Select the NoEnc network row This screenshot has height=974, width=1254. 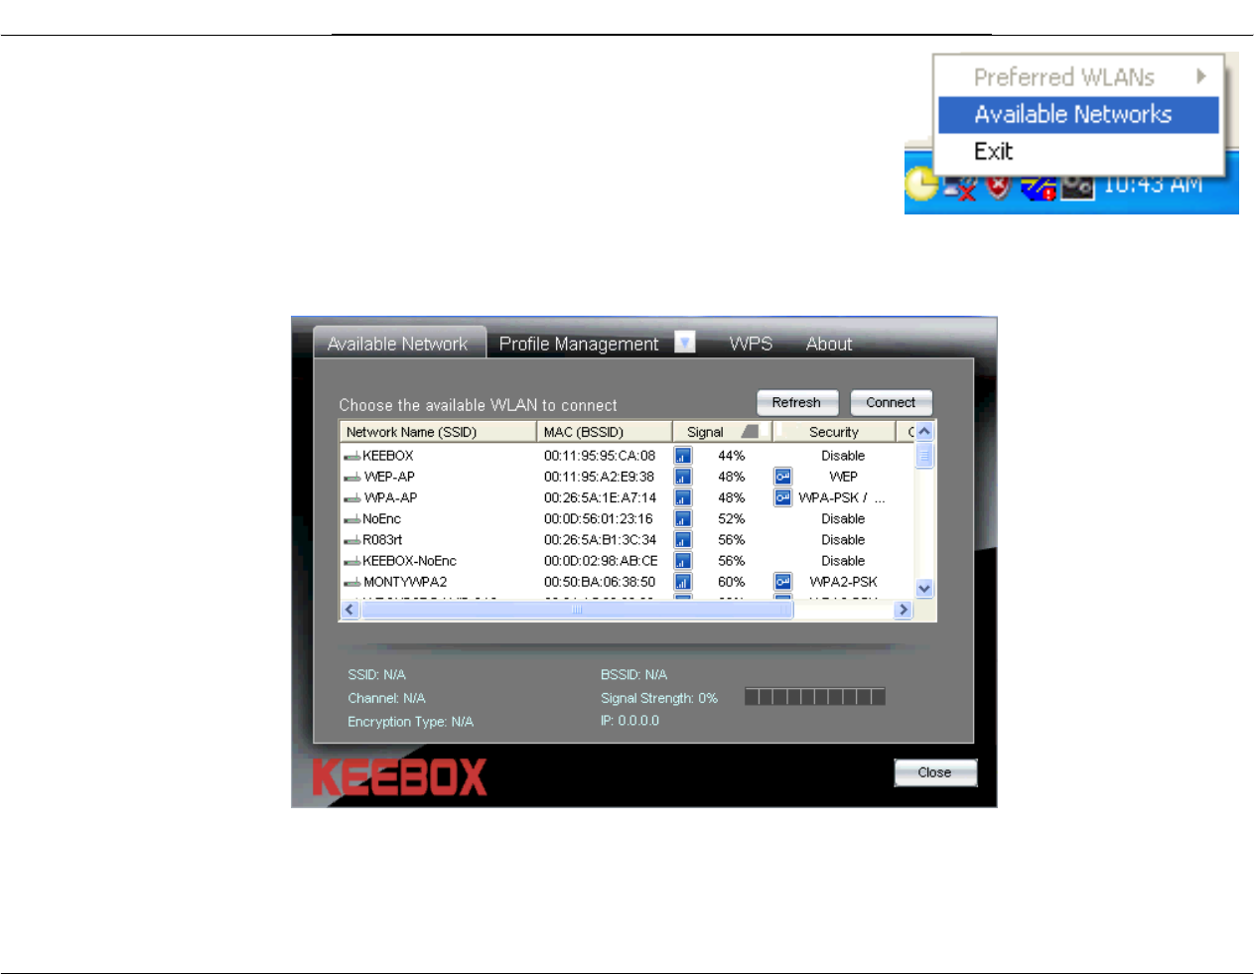click(x=627, y=518)
